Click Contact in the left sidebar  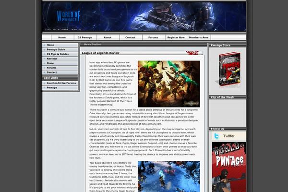(60, 72)
